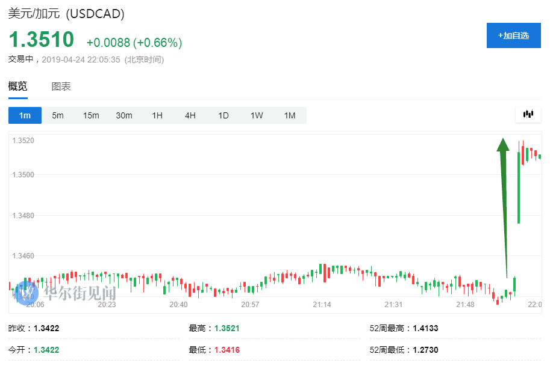The width and height of the screenshot is (550, 366).
Task: Select the 1M monthly interval
Action: (290, 115)
